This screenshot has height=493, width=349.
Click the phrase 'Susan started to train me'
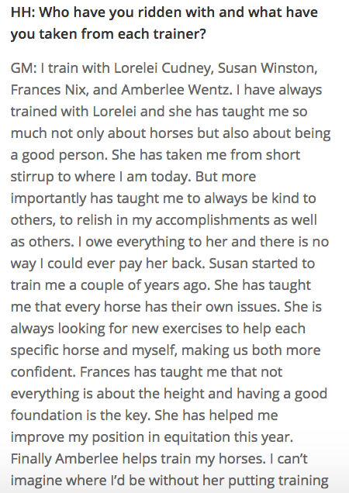[163, 274]
